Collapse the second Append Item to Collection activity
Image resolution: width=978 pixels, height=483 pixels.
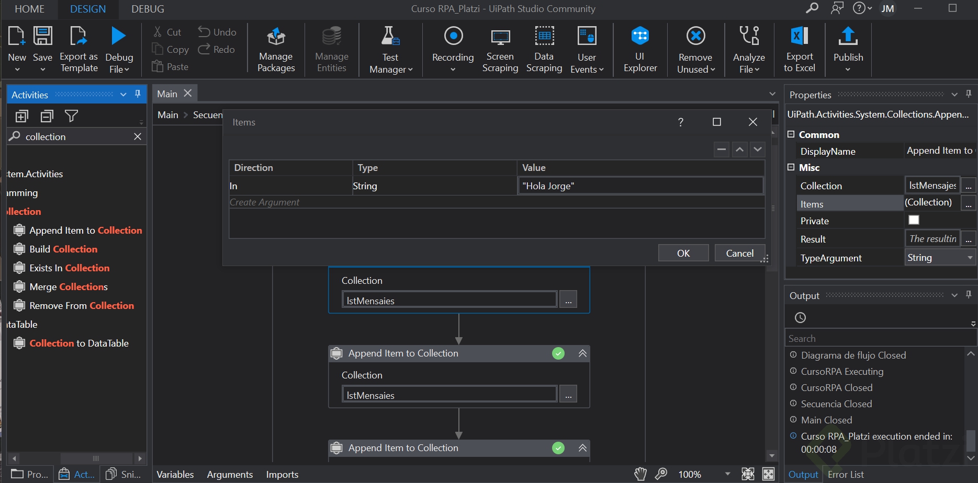(x=582, y=353)
